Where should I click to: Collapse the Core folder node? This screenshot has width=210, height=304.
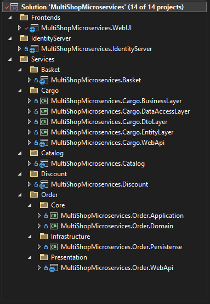coord(30,205)
